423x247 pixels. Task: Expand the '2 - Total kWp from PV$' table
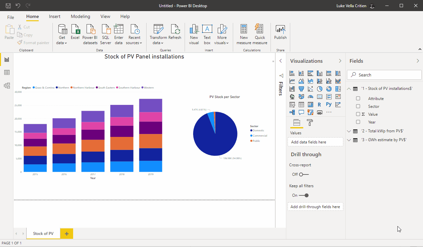349,131
